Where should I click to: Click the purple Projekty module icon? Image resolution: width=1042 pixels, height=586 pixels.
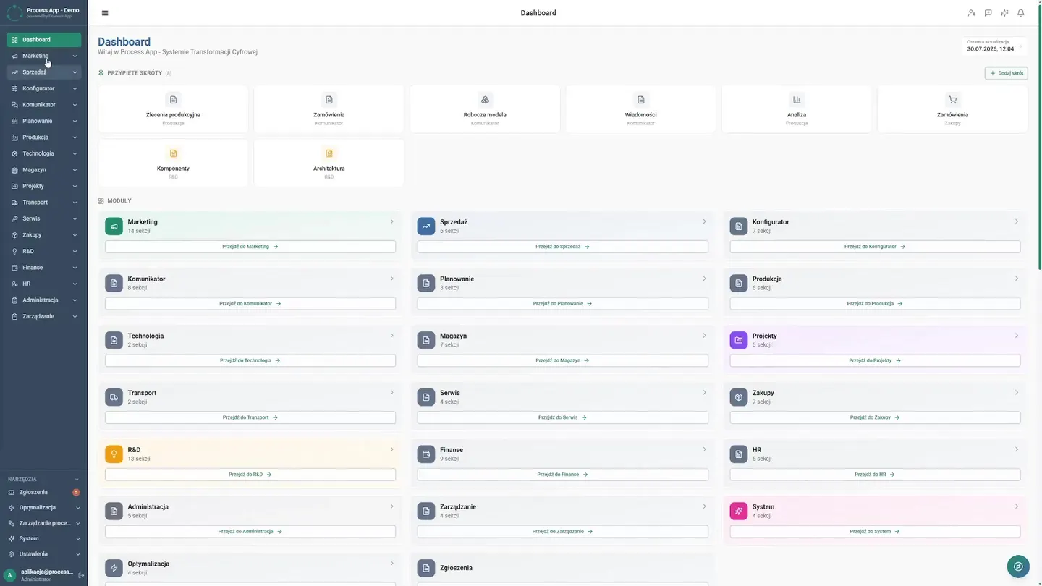[739, 340]
